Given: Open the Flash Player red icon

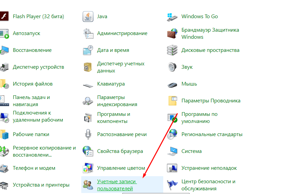Looking at the screenshot, I should pyautogui.click(x=4, y=17).
